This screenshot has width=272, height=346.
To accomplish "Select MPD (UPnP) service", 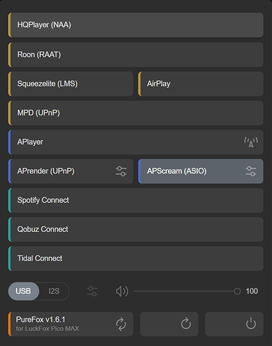I will pos(136,113).
